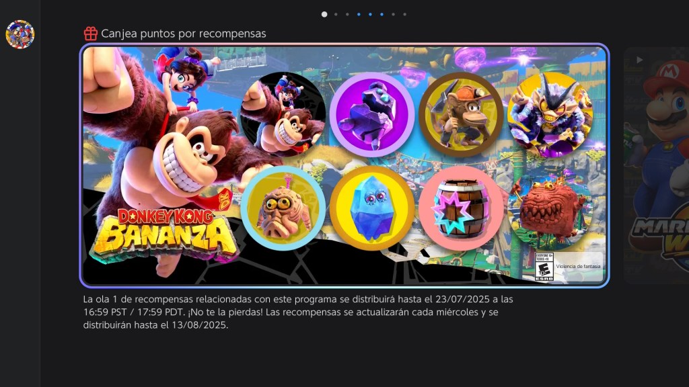Image resolution: width=689 pixels, height=387 pixels.
Task: Click the red gift box icon
Action: [91, 34]
